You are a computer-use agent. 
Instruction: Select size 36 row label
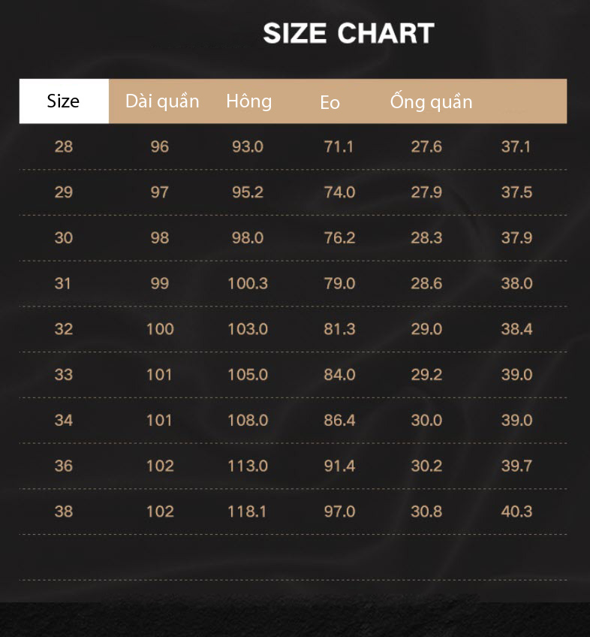click(x=64, y=466)
